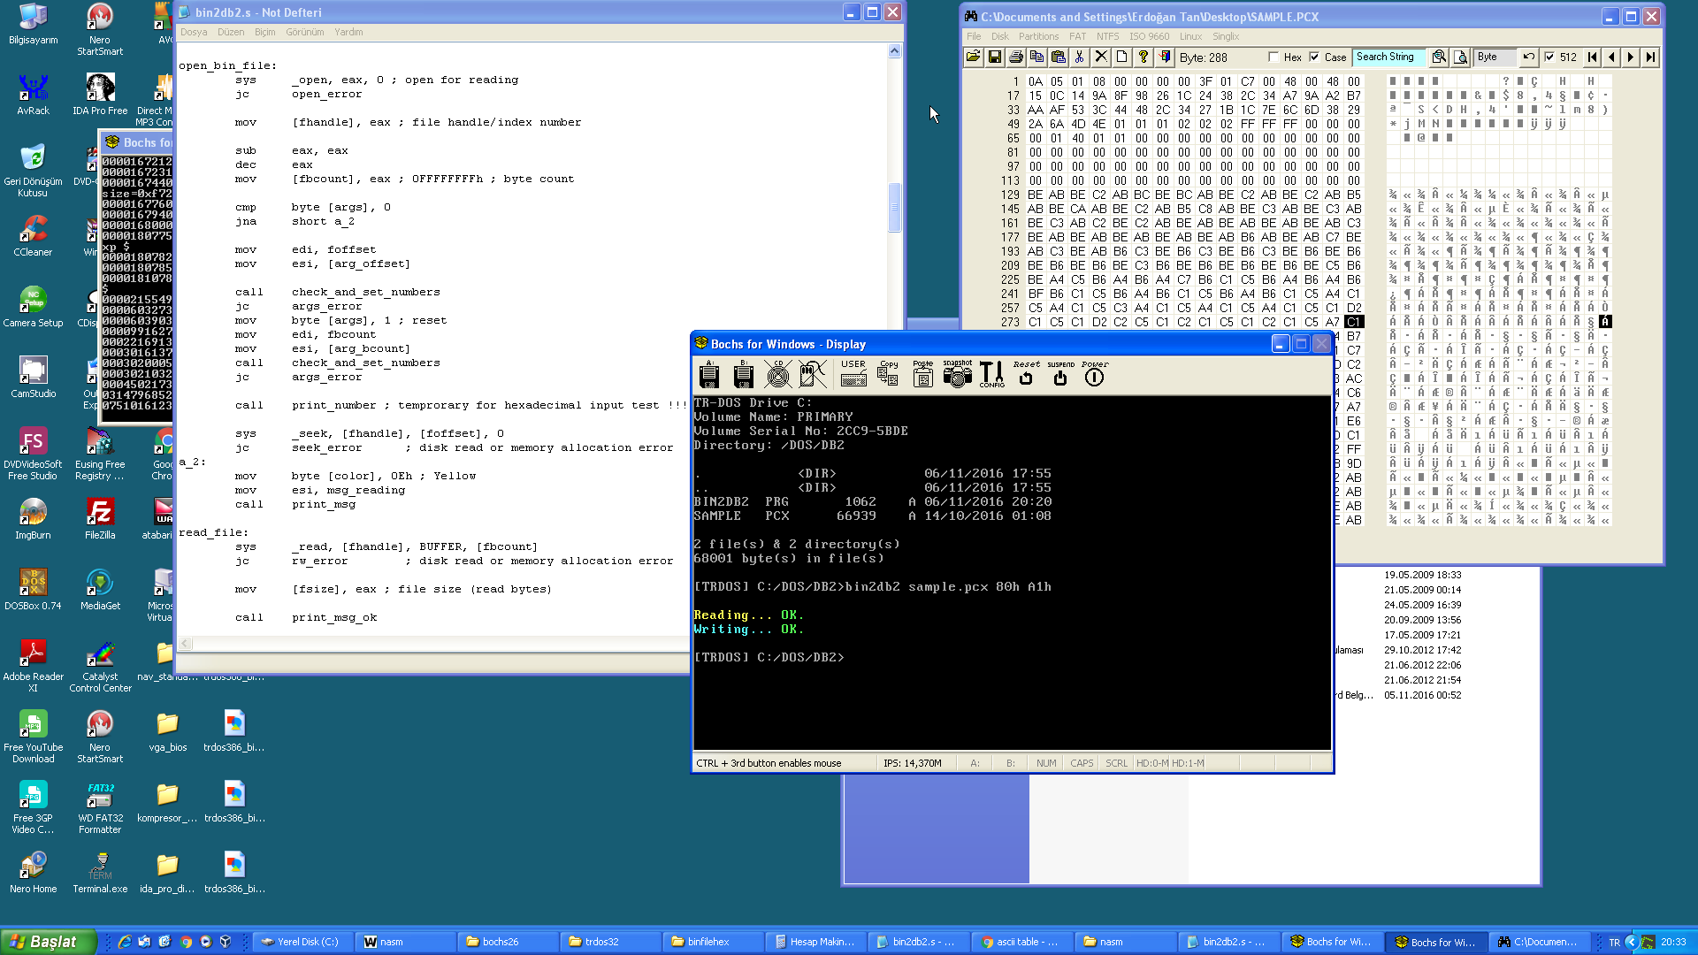
Task: Open the DOSBox 0.74 desktop icon
Action: click(33, 589)
